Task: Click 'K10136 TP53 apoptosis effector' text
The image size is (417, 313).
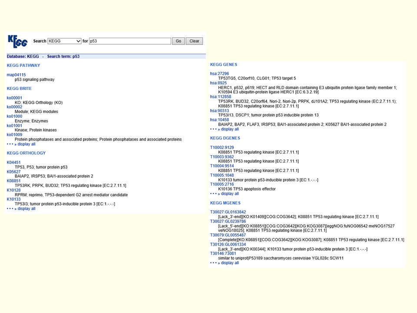Action: (247, 189)
